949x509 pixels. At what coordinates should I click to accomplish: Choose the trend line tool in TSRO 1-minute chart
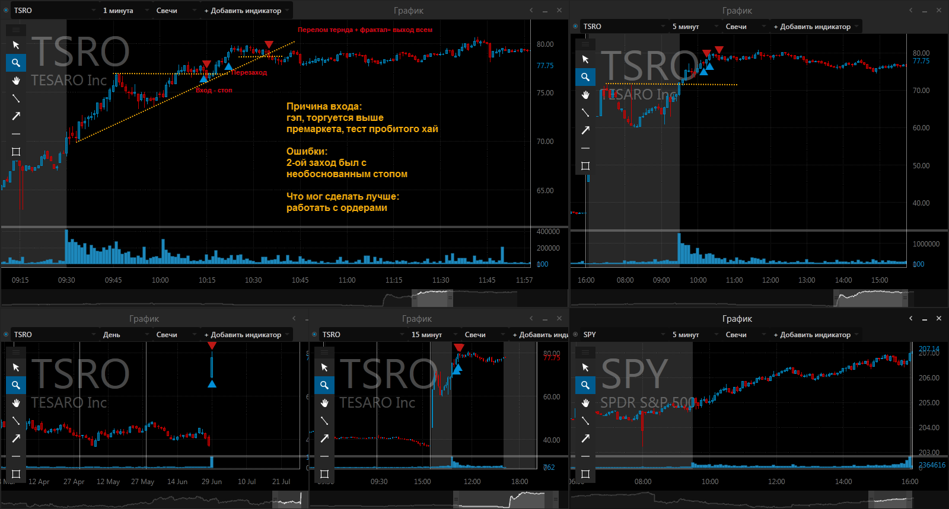click(16, 98)
